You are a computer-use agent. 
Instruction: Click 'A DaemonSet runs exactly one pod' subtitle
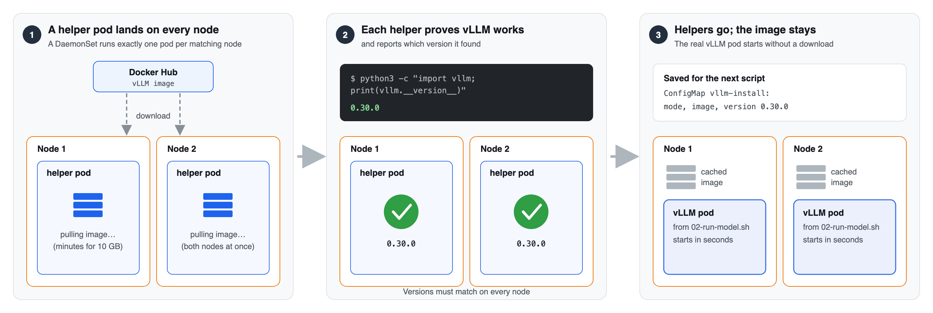click(x=145, y=44)
